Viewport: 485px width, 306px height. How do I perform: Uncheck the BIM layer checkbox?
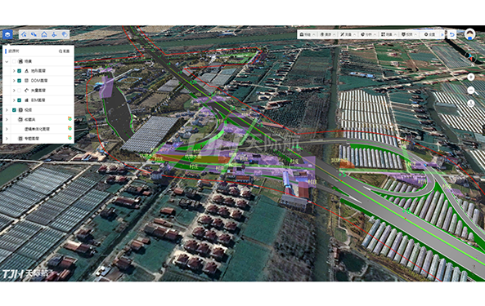point(19,100)
